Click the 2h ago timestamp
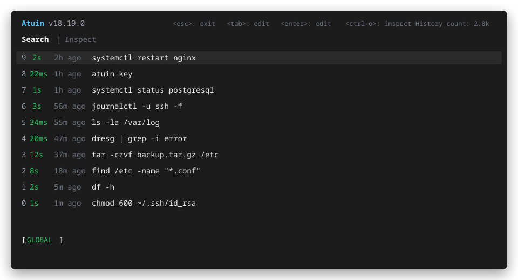Image resolution: width=518 pixels, height=280 pixels. coord(67,58)
